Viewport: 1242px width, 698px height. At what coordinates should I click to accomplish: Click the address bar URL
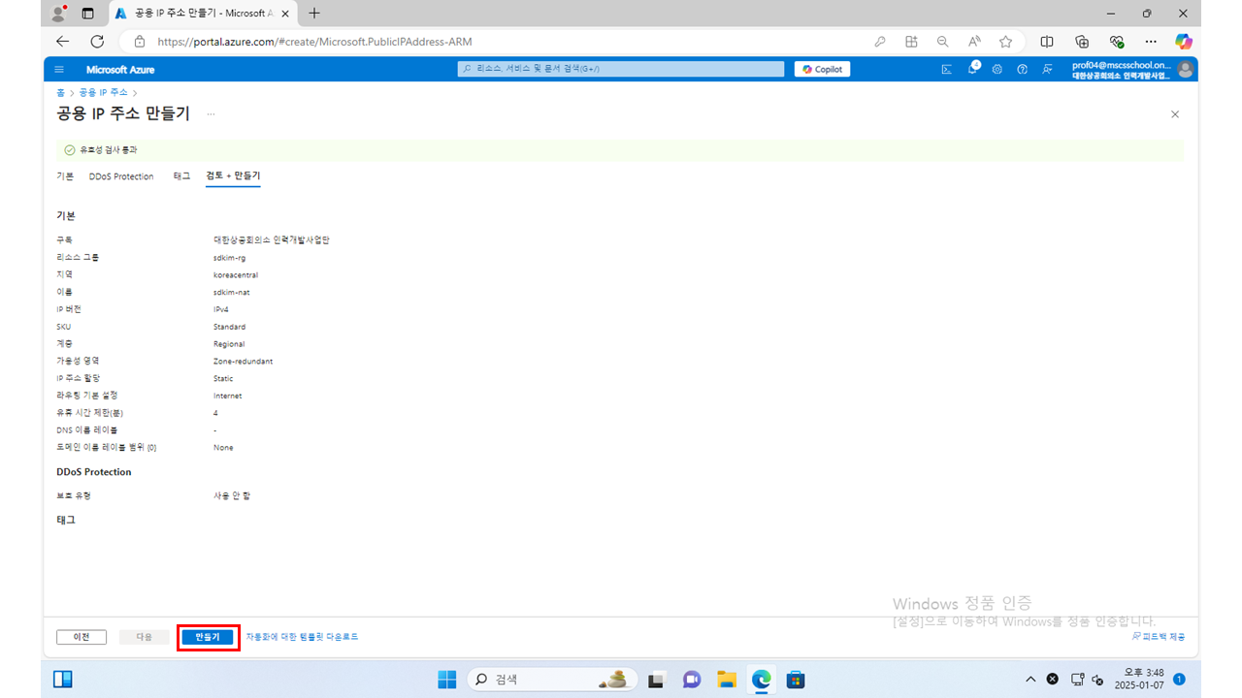point(315,42)
